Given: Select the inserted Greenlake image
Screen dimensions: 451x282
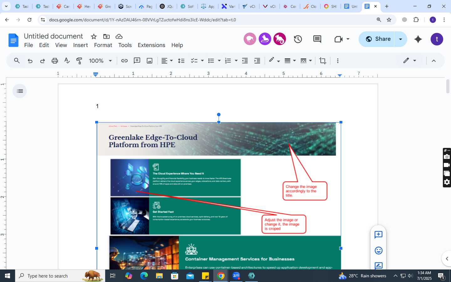Looking at the screenshot, I should [x=219, y=196].
